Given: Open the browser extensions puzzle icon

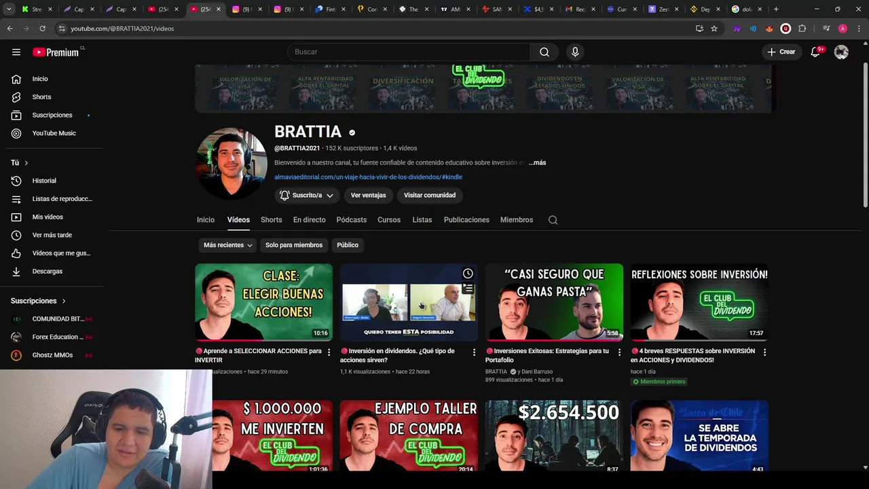Looking at the screenshot, I should coord(802,29).
